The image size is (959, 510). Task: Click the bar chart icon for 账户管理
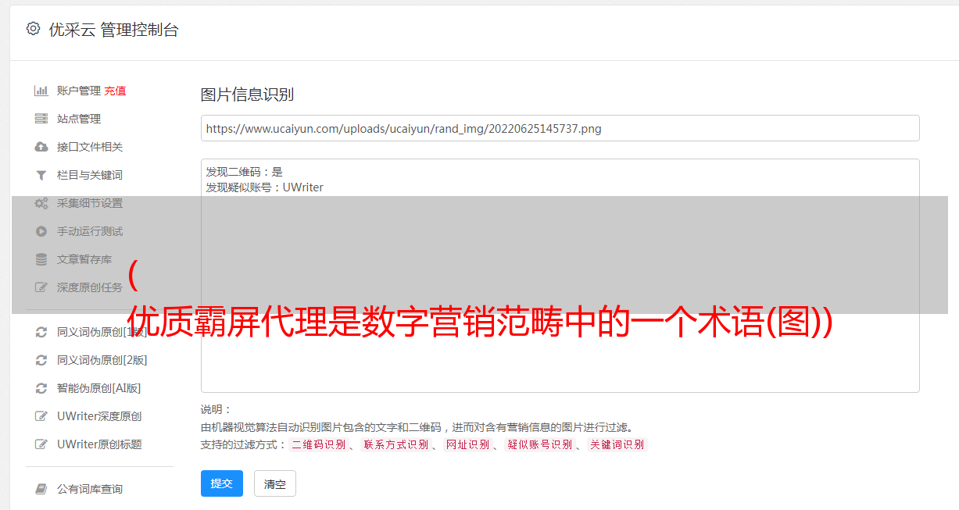[x=41, y=91]
